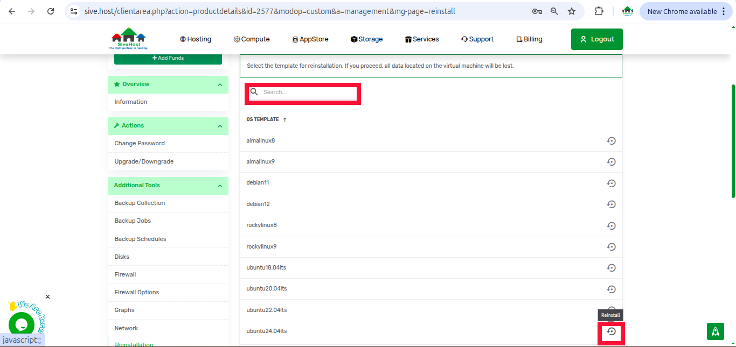Go back with browser back arrow
The width and height of the screenshot is (736, 347).
(12, 11)
